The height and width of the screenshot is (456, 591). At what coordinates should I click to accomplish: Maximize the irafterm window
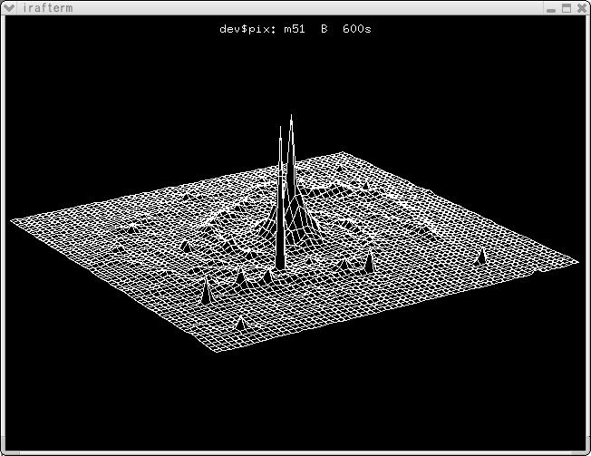[x=567, y=8]
